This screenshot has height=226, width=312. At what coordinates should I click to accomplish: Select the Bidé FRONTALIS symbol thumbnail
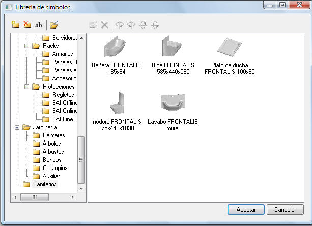point(172,46)
